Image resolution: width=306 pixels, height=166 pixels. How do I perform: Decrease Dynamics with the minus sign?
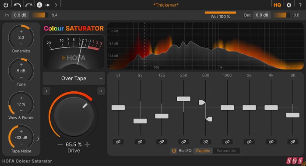21,44
